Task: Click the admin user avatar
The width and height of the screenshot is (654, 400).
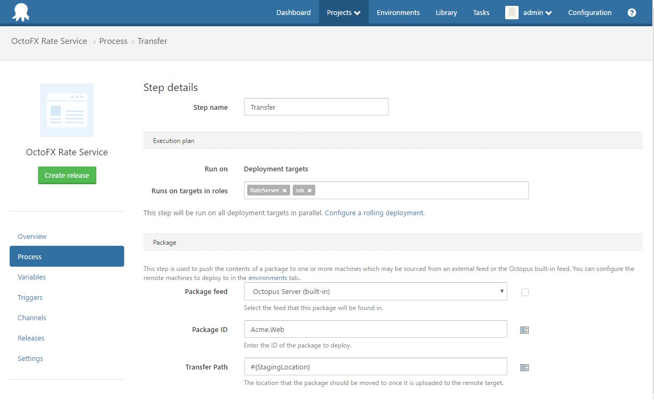Action: 513,12
